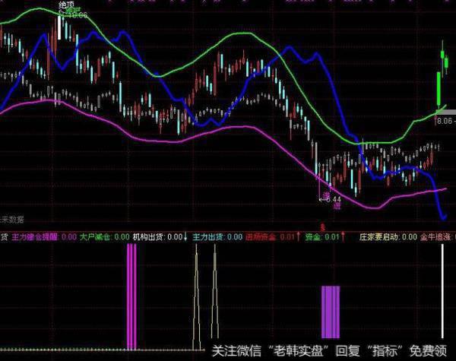Click the red up arrow after 资金 0.01

(343, 237)
